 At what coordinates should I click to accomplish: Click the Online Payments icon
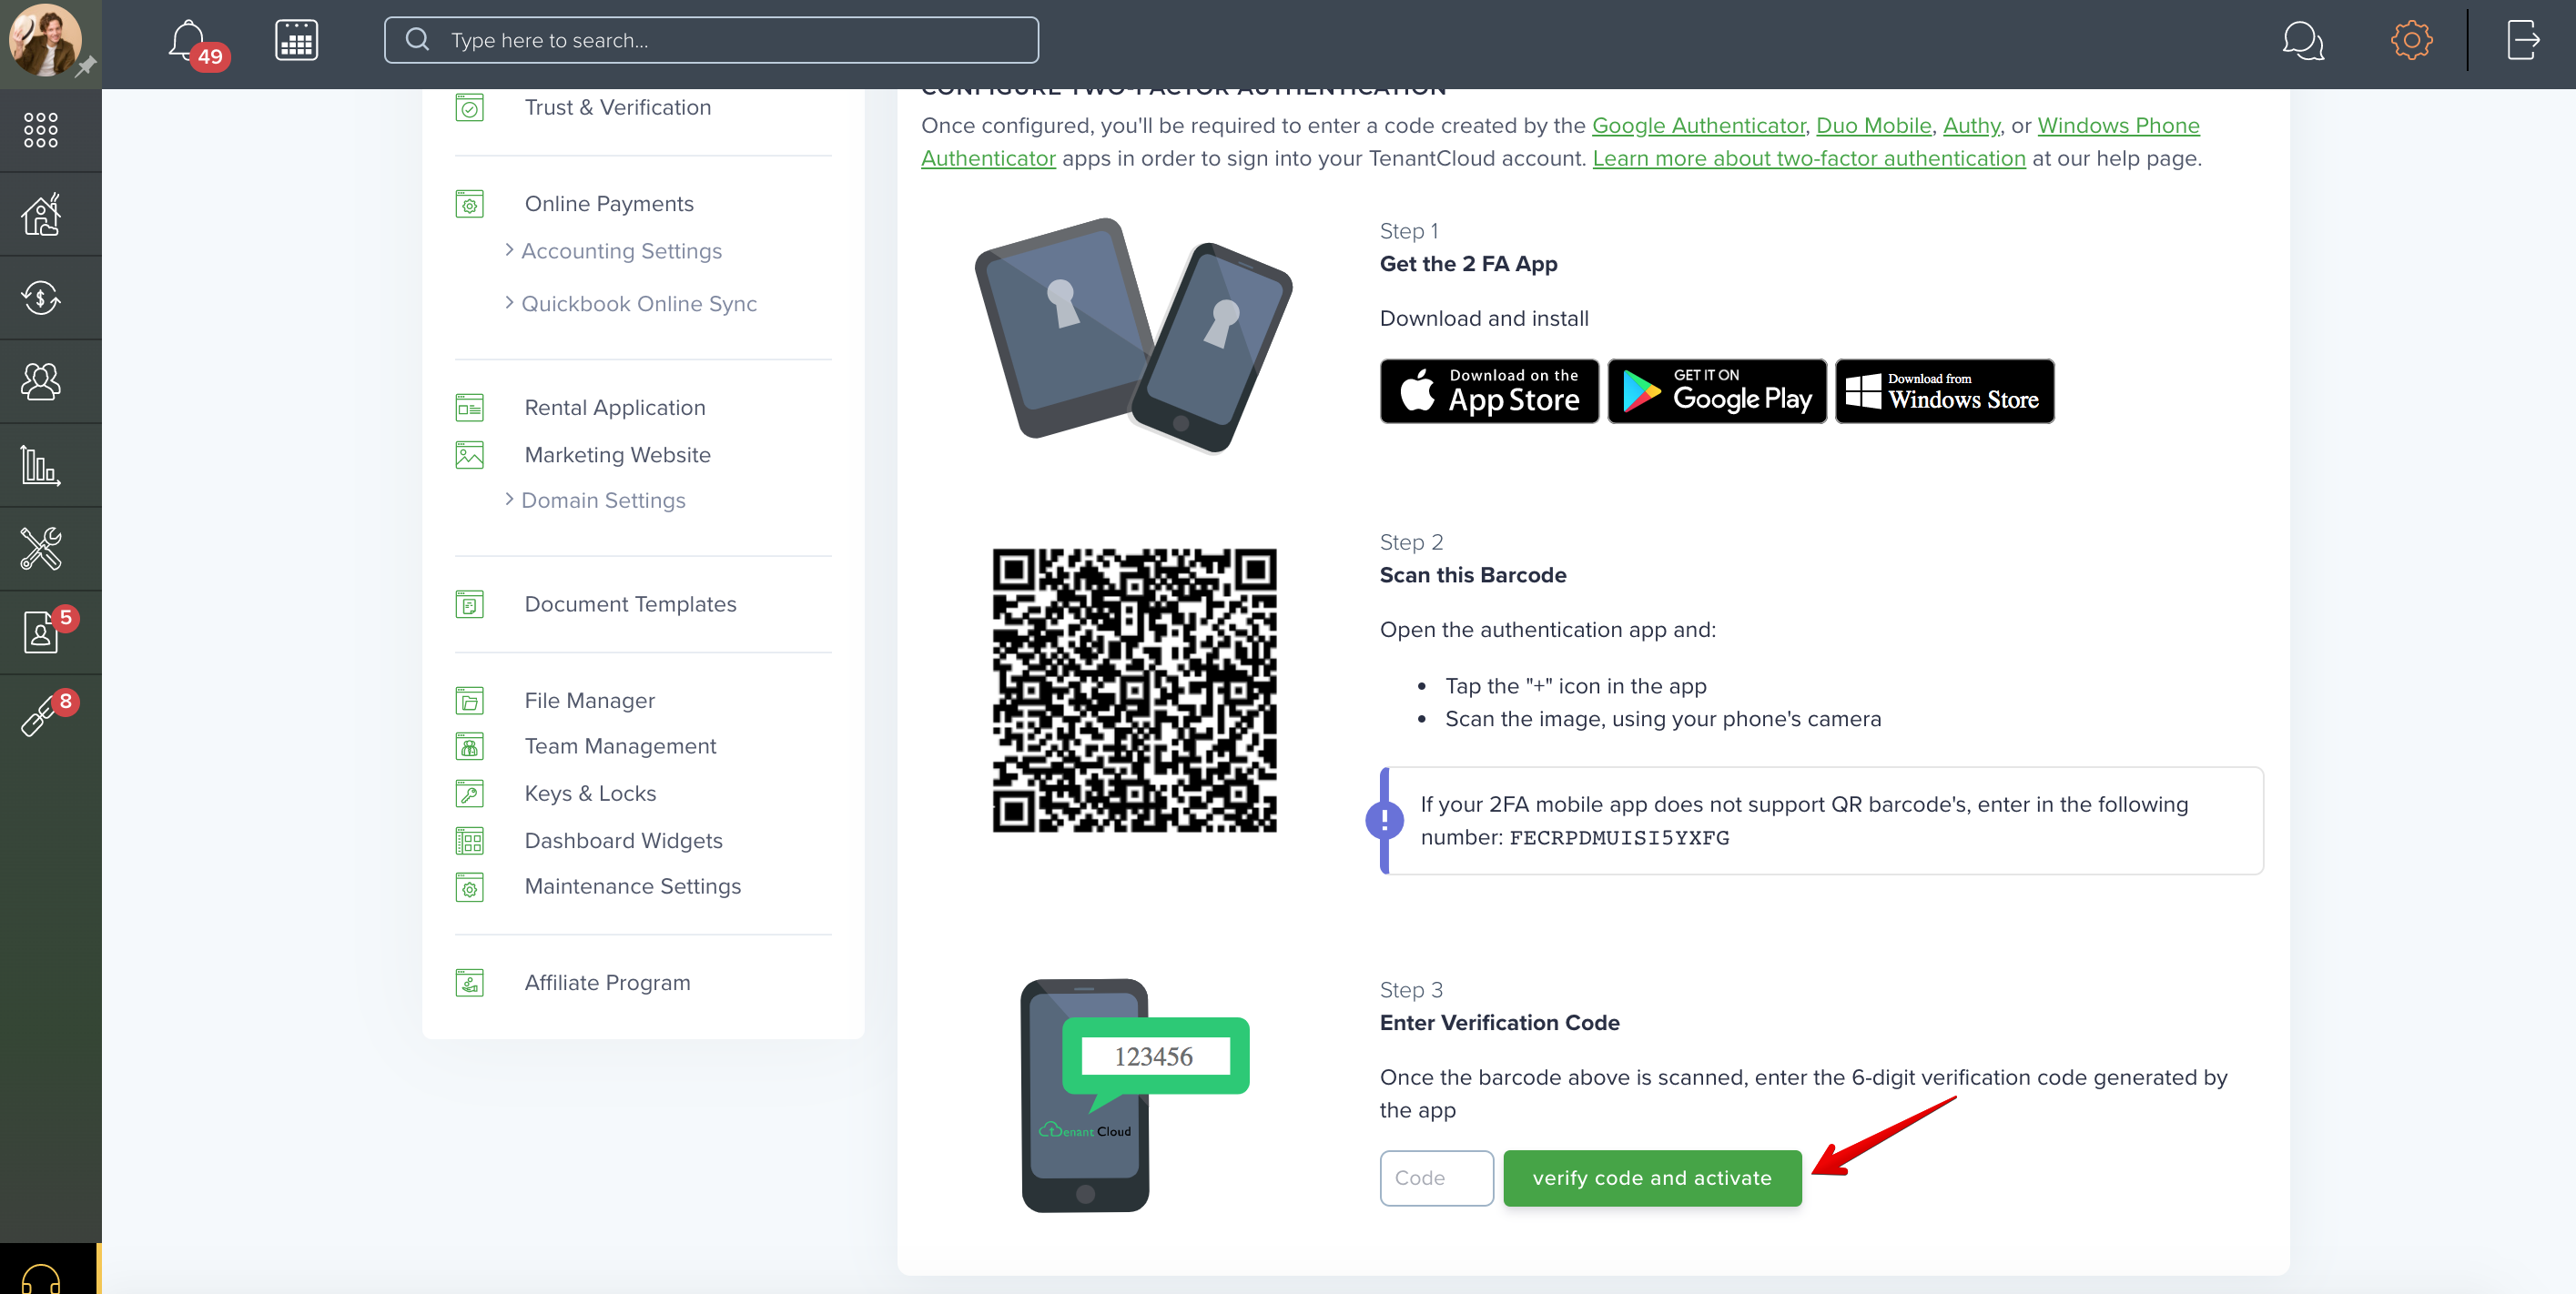coord(469,204)
